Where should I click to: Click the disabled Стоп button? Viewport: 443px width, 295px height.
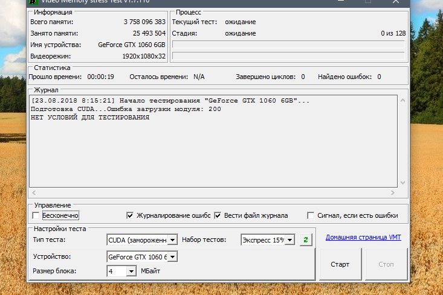pyautogui.click(x=386, y=264)
